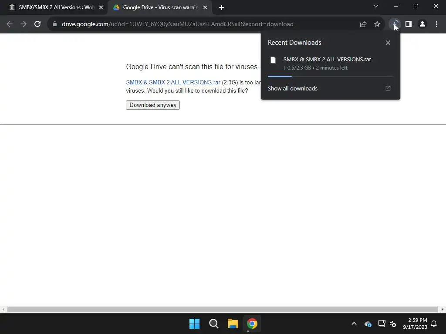This screenshot has width=446, height=334.
Task: Click the OneDrive cloud tray icon
Action: (368, 324)
